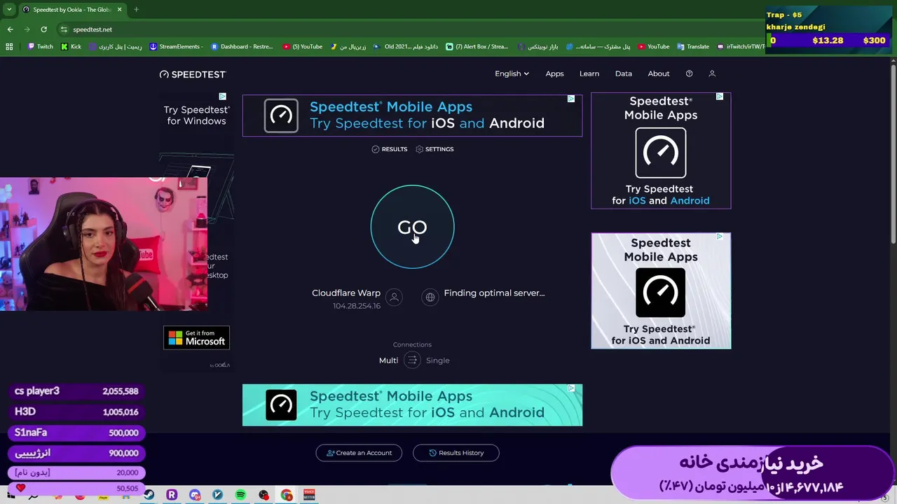Open the StreamElements bookmark
Screen dimensions: 897x504
176,47
